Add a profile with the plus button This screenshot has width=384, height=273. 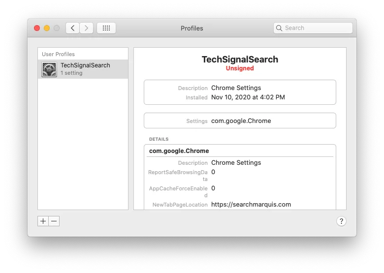pos(43,221)
